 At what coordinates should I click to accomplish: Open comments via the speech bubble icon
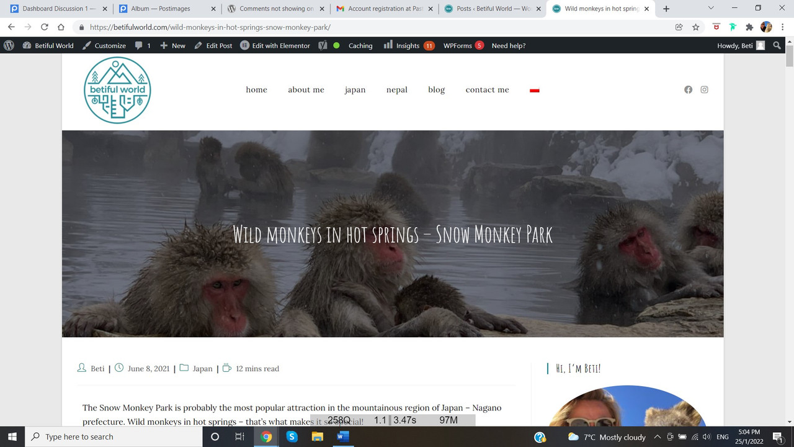pos(140,45)
